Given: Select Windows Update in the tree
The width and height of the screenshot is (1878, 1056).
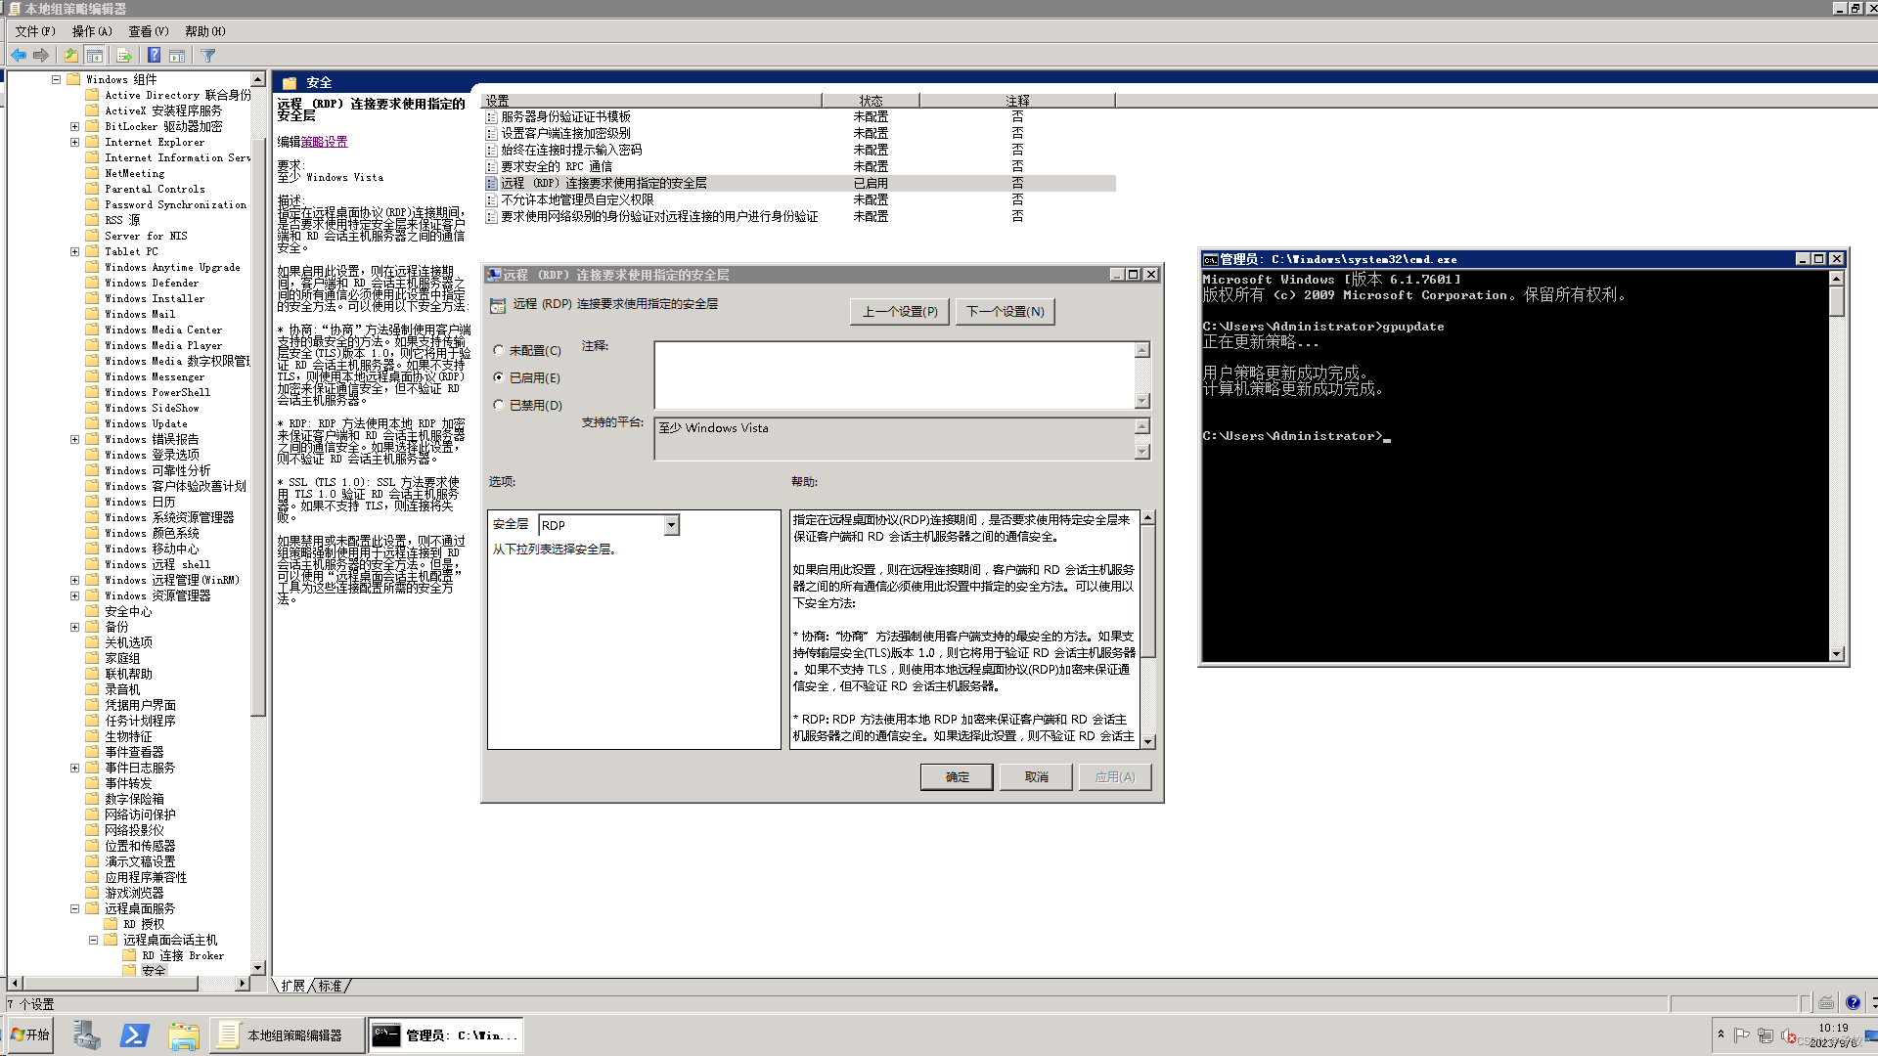Looking at the screenshot, I should click(x=146, y=423).
